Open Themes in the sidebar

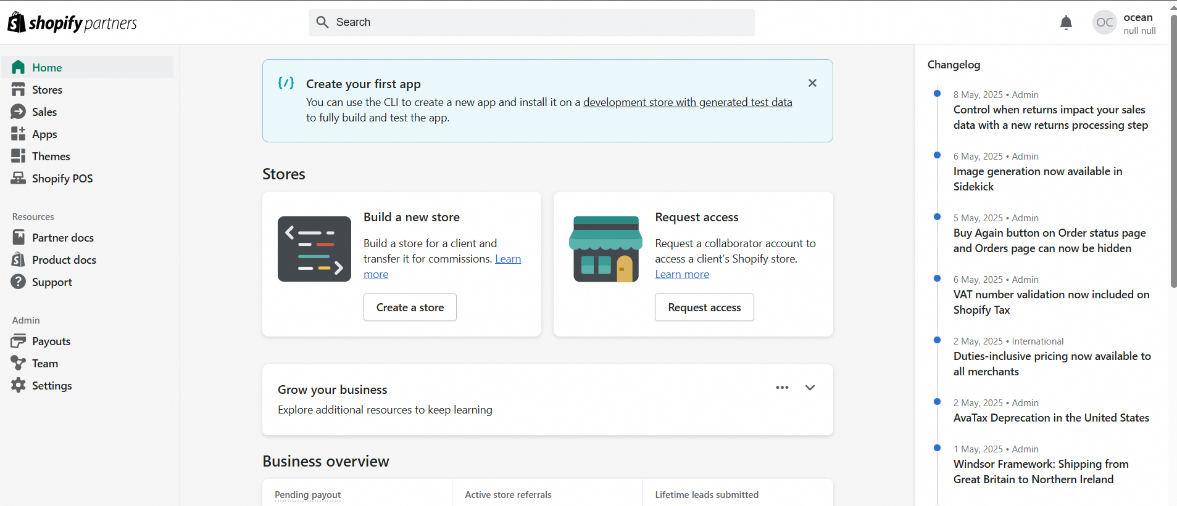tap(87, 156)
